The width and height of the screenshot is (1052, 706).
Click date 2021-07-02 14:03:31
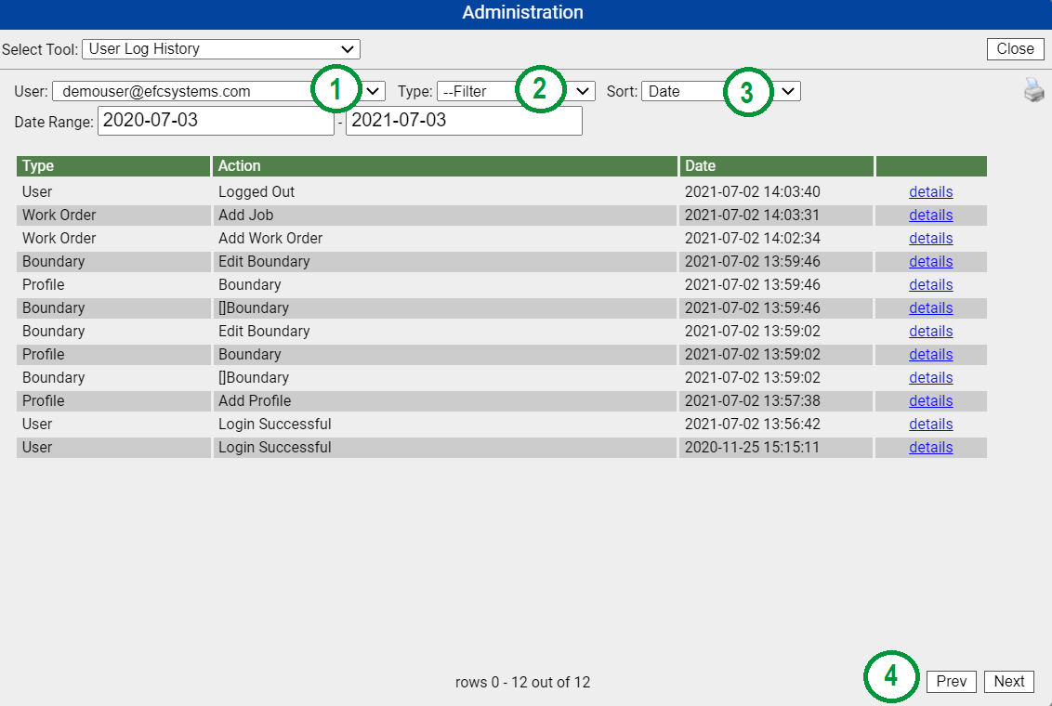tap(752, 216)
